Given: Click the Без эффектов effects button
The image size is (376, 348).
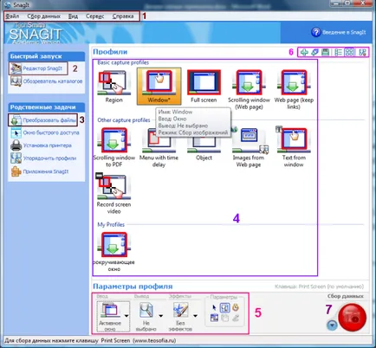Looking at the screenshot, I should point(180,316).
